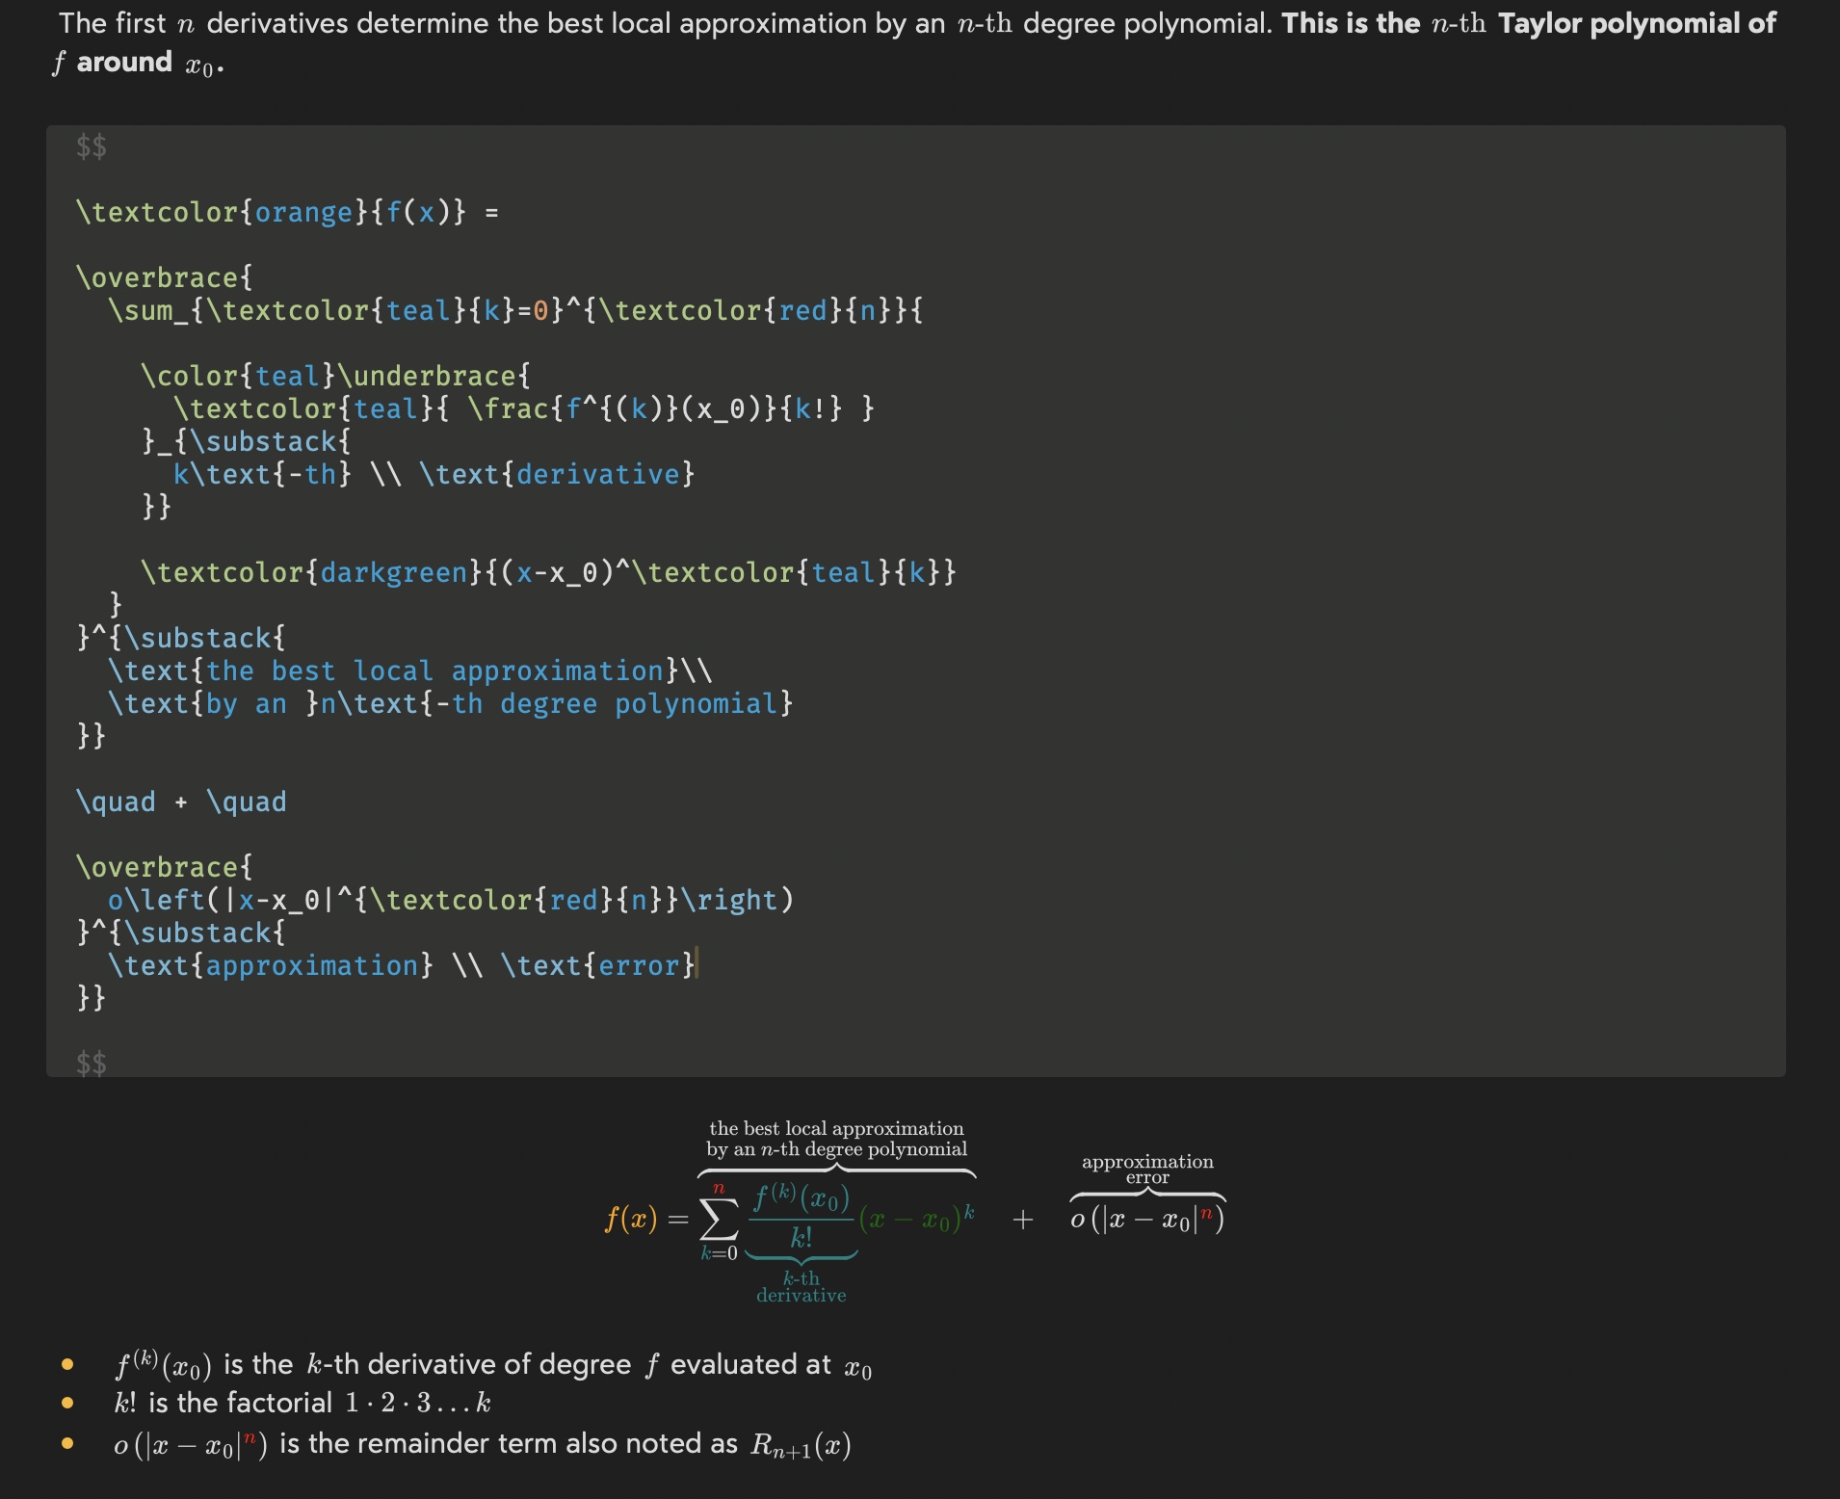The height and width of the screenshot is (1499, 1840).
Task: Click the \quad + \quad code line
Action: pyautogui.click(x=181, y=802)
